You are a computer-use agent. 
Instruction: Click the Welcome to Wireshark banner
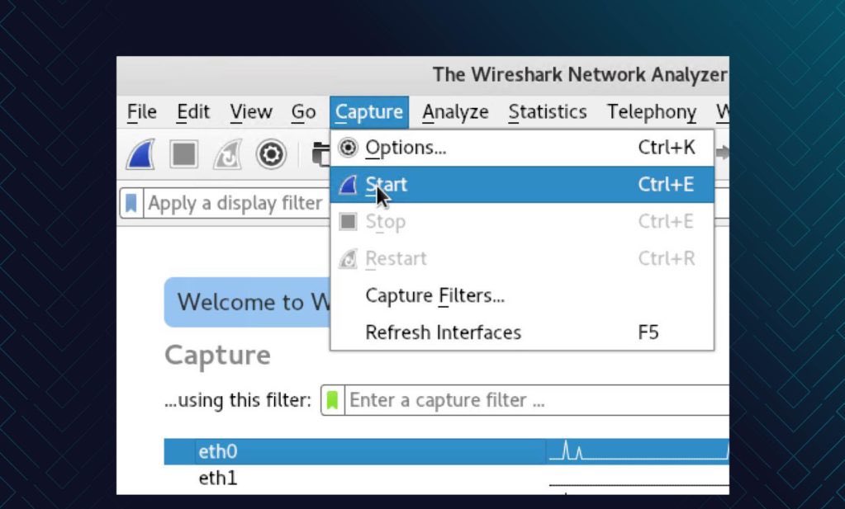pyautogui.click(x=247, y=303)
